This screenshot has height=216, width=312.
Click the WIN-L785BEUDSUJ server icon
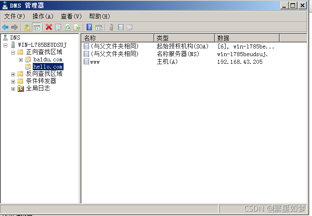tap(13, 45)
